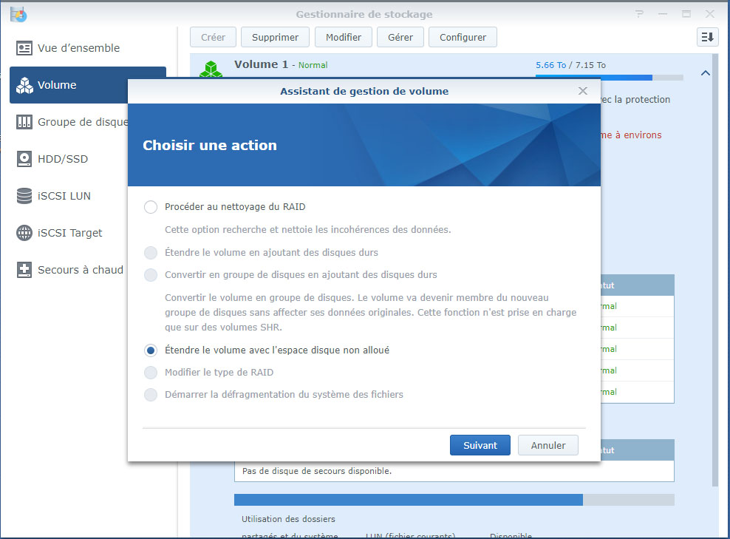Click the Suivant button

tap(480, 445)
